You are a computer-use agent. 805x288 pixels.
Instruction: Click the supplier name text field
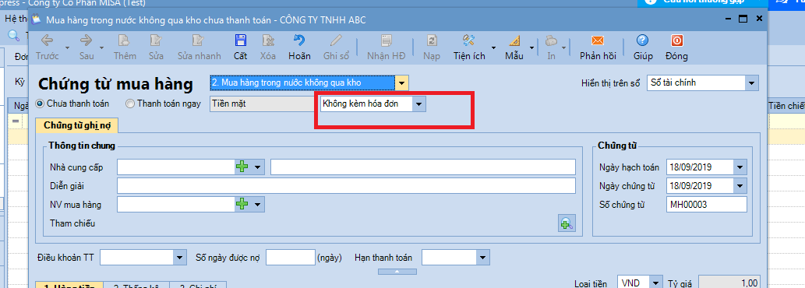click(x=423, y=167)
